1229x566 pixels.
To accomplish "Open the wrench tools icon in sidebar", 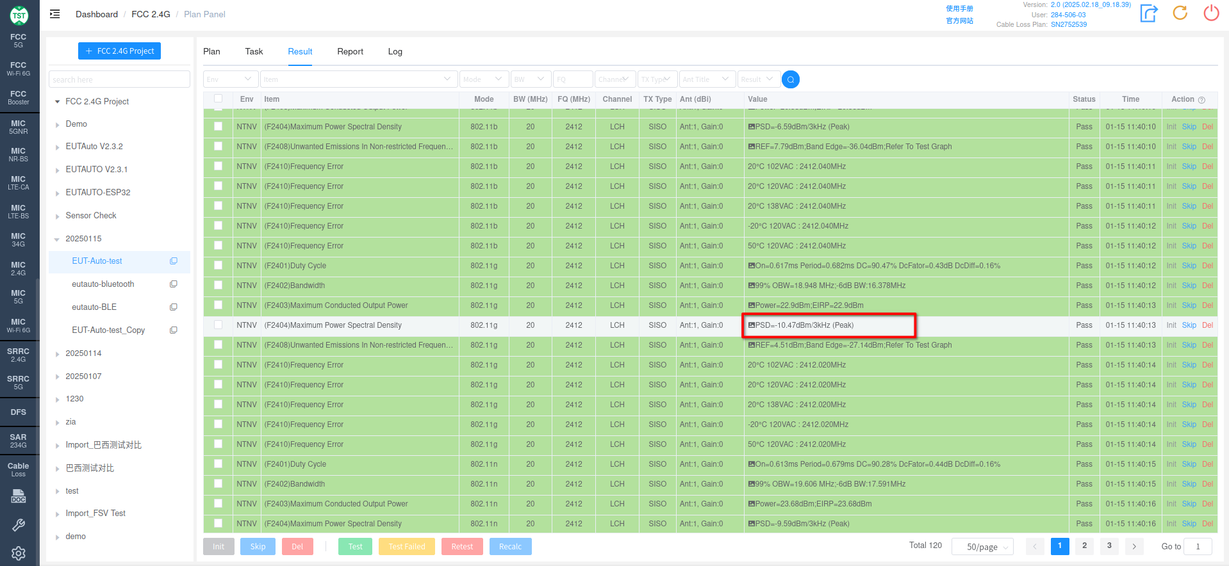I will click(x=18, y=525).
